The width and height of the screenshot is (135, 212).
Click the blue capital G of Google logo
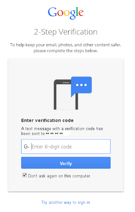52,12
